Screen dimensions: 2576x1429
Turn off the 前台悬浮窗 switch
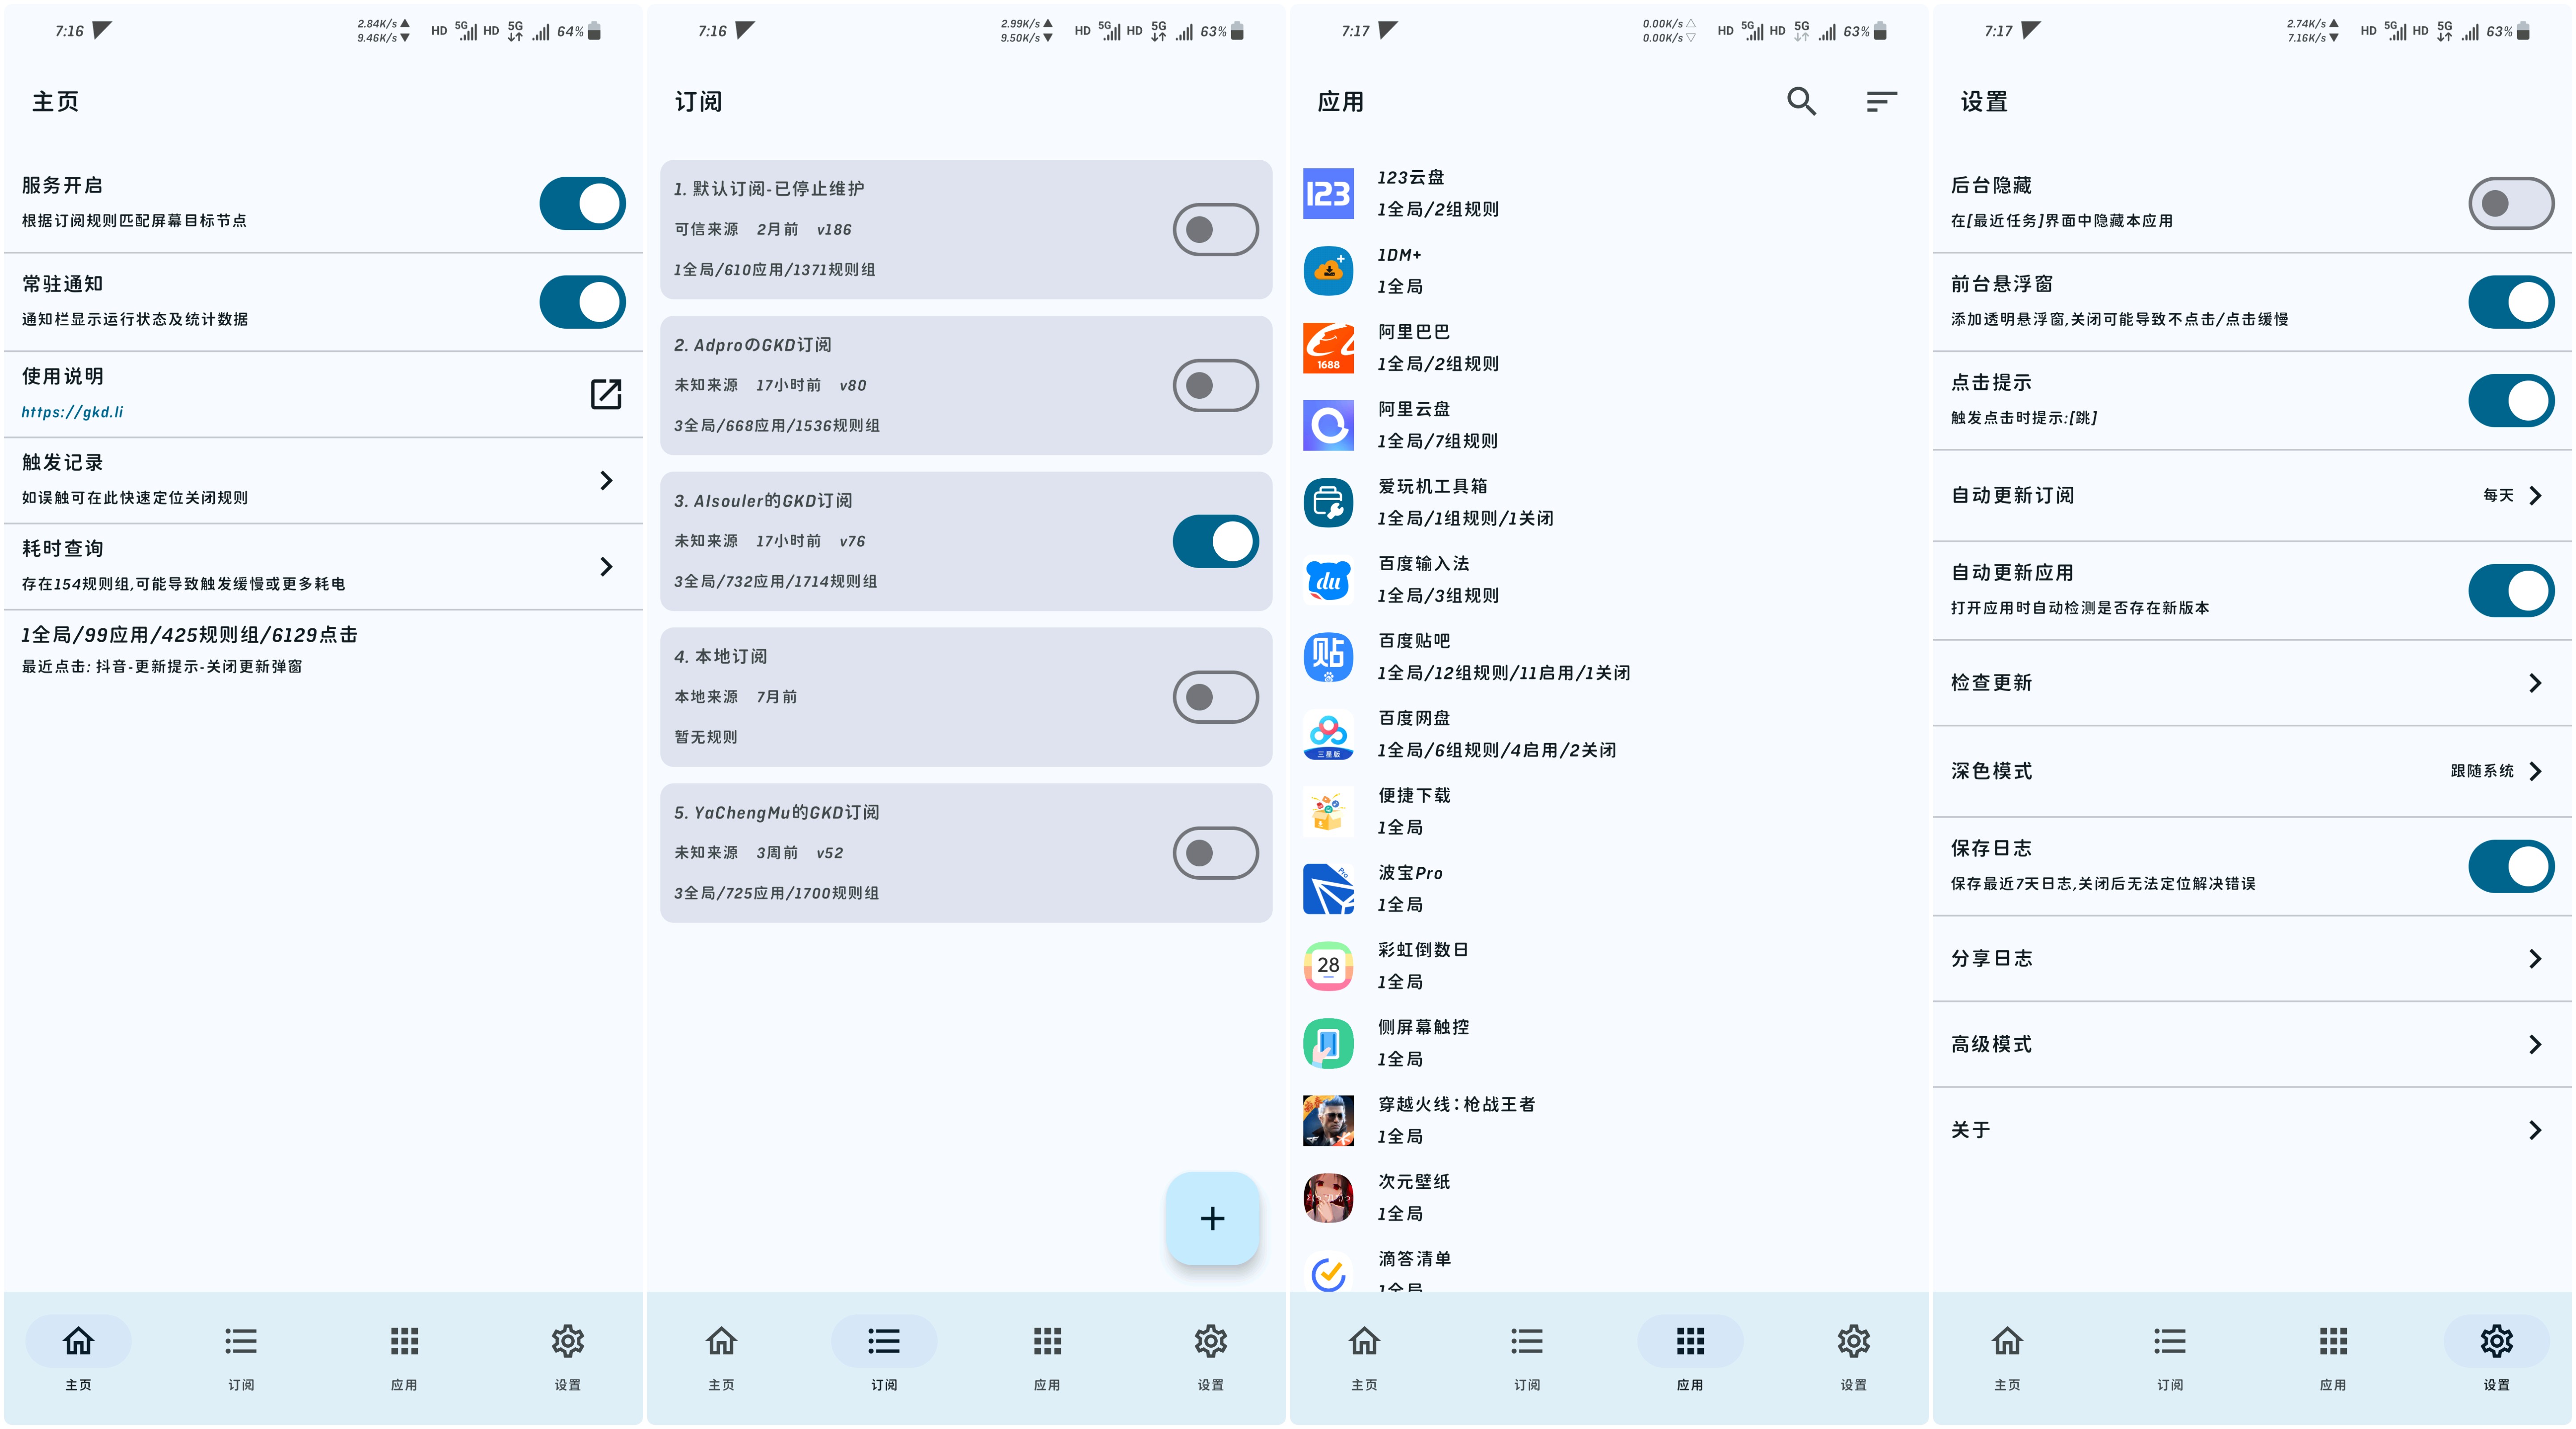(x=2511, y=302)
